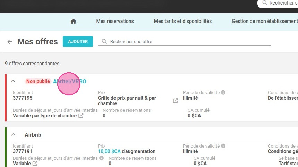Image resolution: width=298 pixels, height=167 pixels.
Task: Show info for Abritel Période de validité
Action: 223,92
